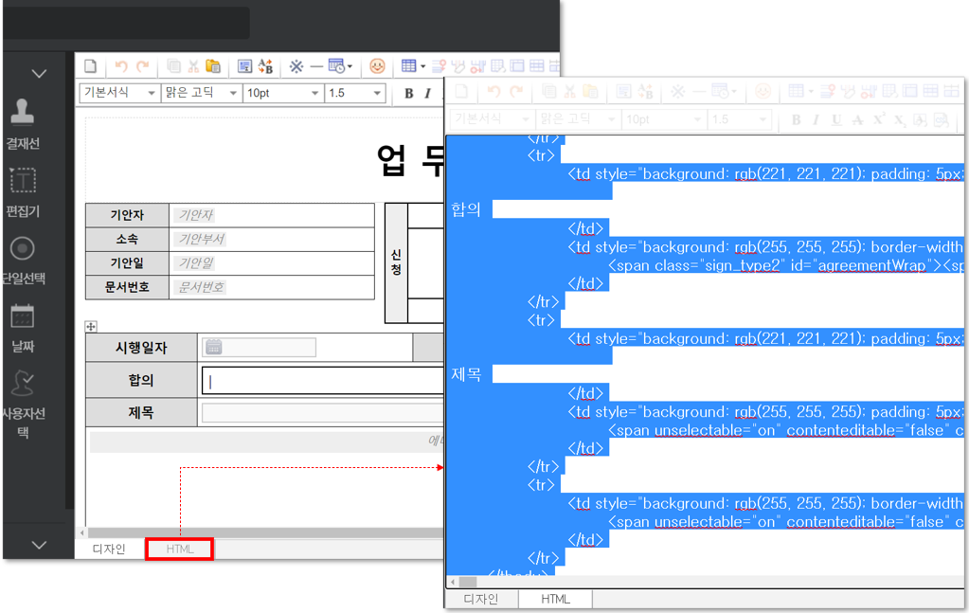Click the New Document icon in left editor toolbar

tap(91, 66)
